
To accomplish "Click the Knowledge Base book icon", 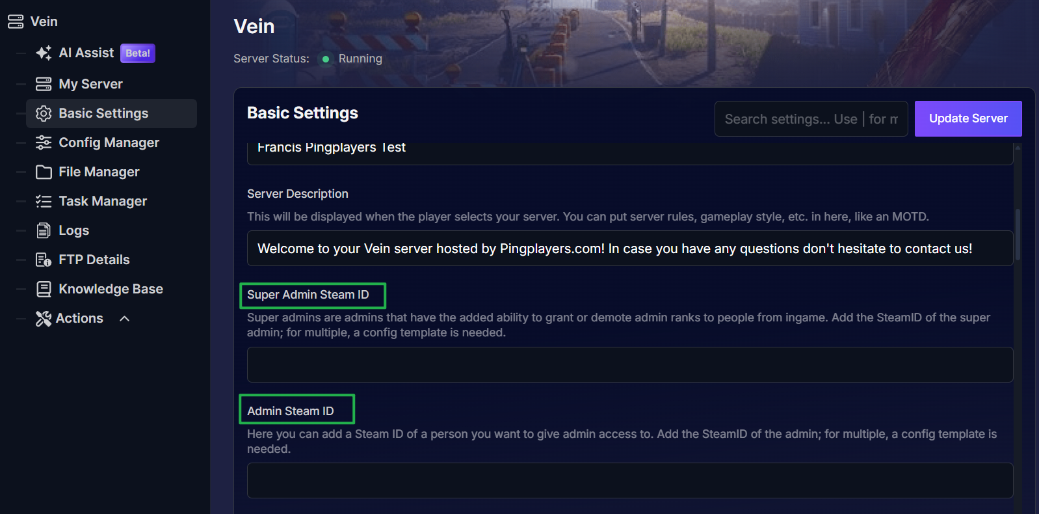I will (44, 289).
